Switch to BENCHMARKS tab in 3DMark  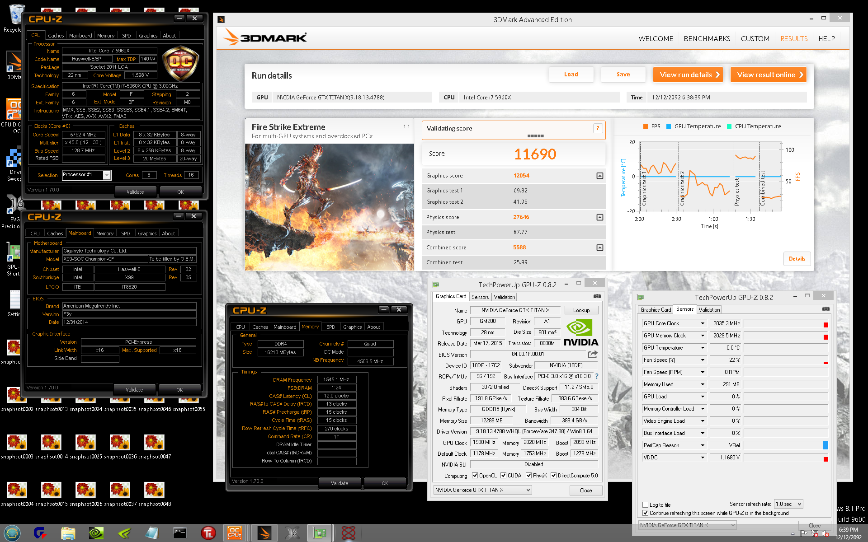pos(707,39)
